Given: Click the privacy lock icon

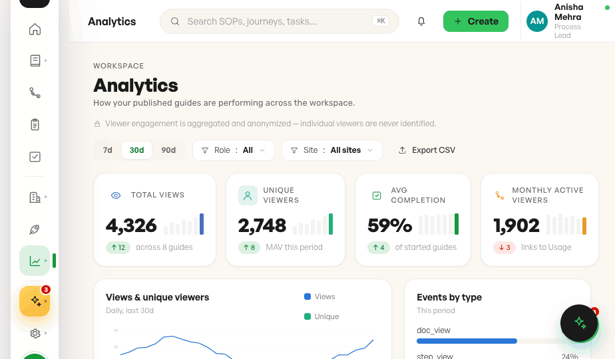Looking at the screenshot, I should (x=97, y=124).
